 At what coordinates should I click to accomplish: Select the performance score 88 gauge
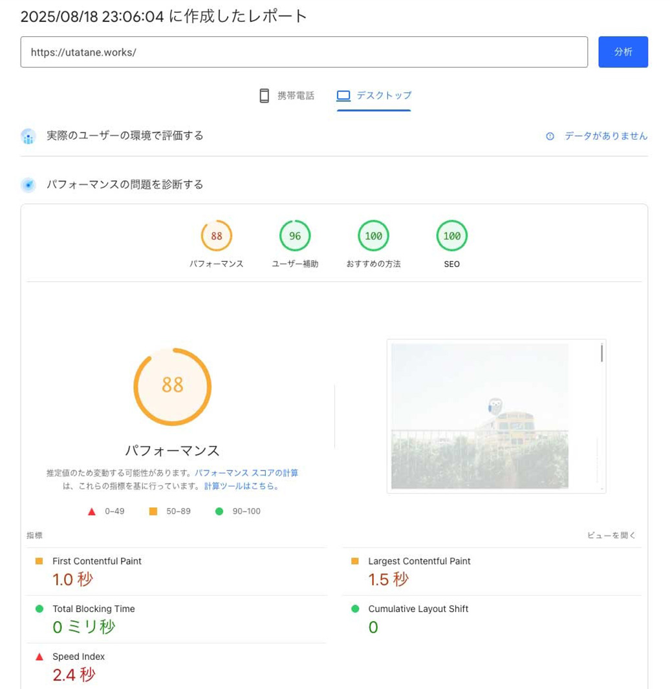(x=216, y=237)
